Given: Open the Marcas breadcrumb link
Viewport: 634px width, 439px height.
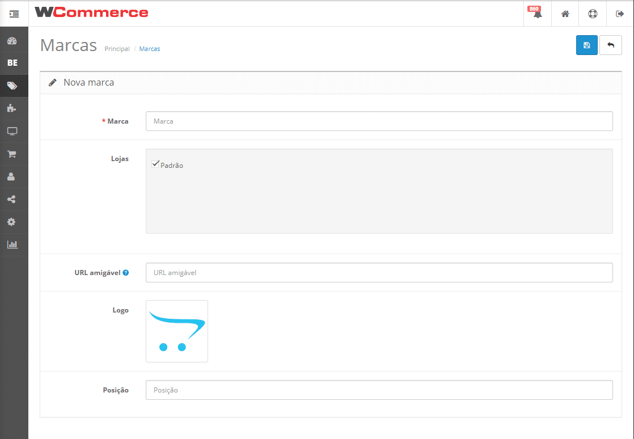Looking at the screenshot, I should [x=150, y=49].
